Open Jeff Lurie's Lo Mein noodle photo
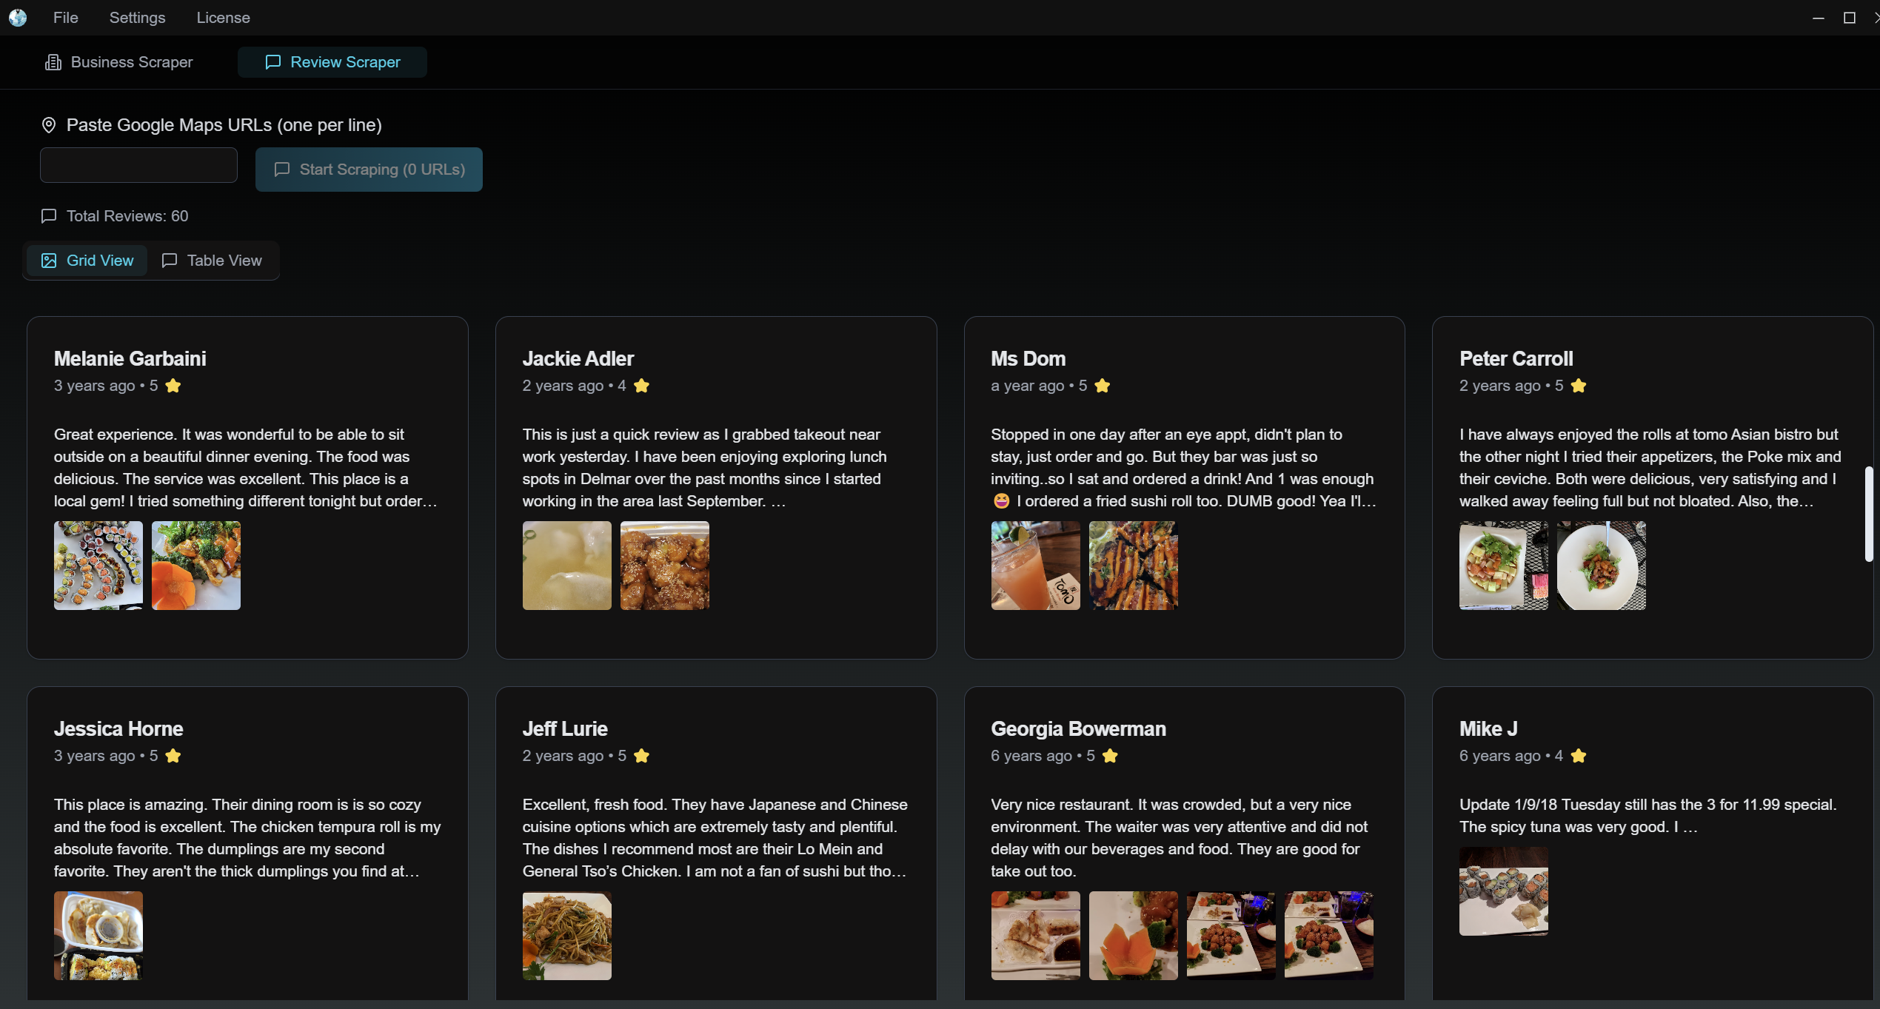The image size is (1880, 1009). pos(566,936)
